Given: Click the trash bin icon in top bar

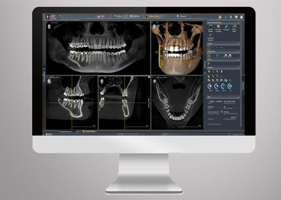Looking at the screenshot, I should [231, 17].
